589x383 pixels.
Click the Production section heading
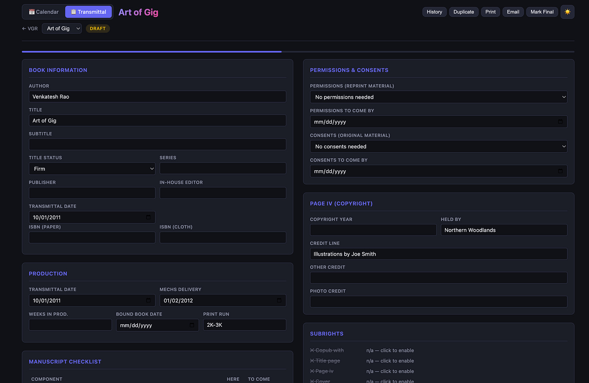pos(48,273)
